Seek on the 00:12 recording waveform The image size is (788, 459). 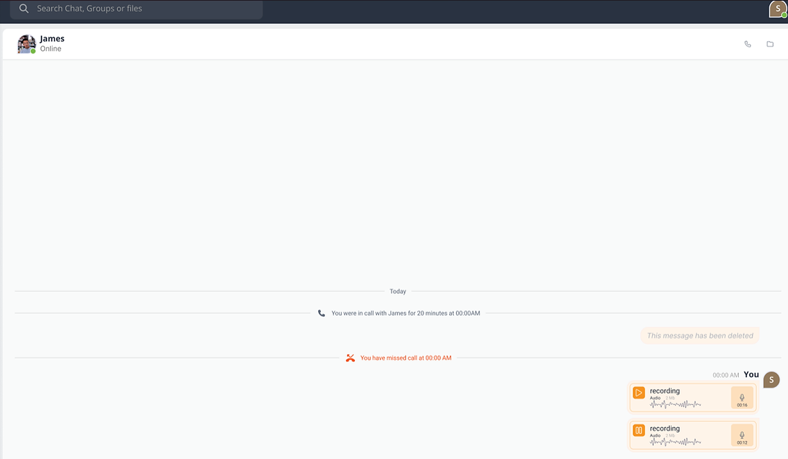click(675, 442)
